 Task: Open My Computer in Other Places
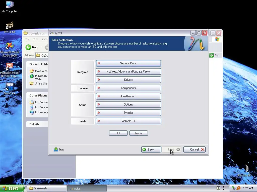coord(39,107)
